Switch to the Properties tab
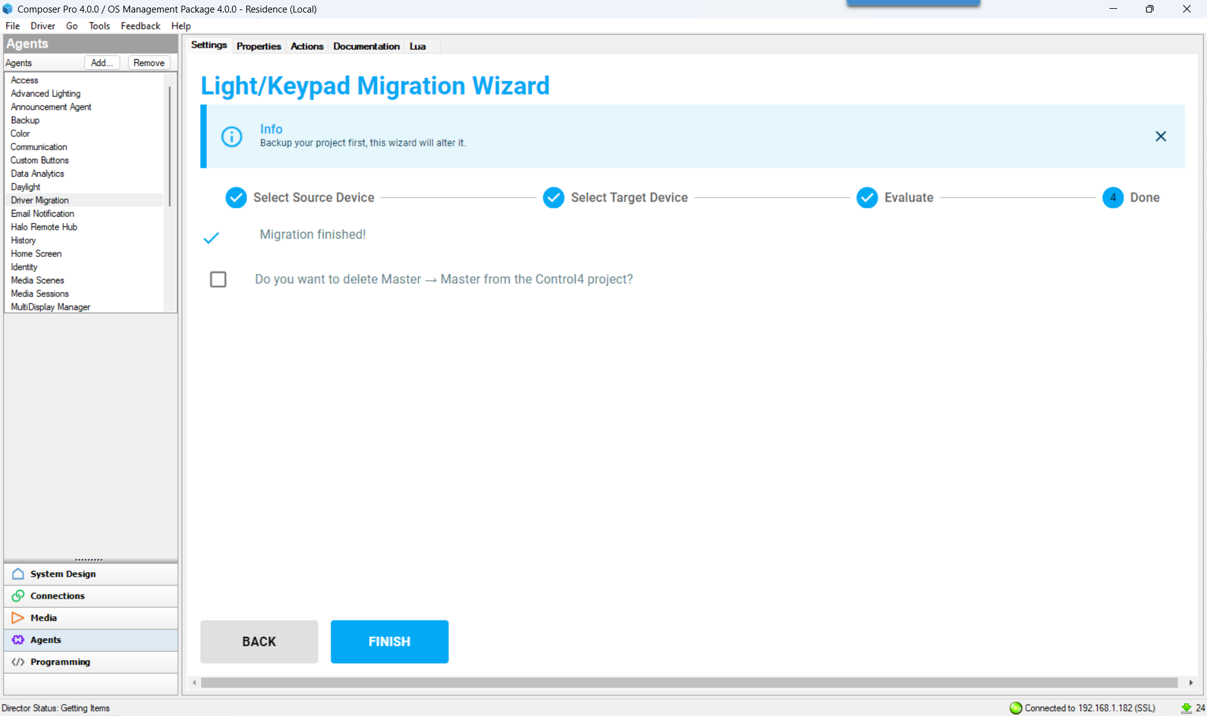Image resolution: width=1207 pixels, height=716 pixels. pos(258,46)
